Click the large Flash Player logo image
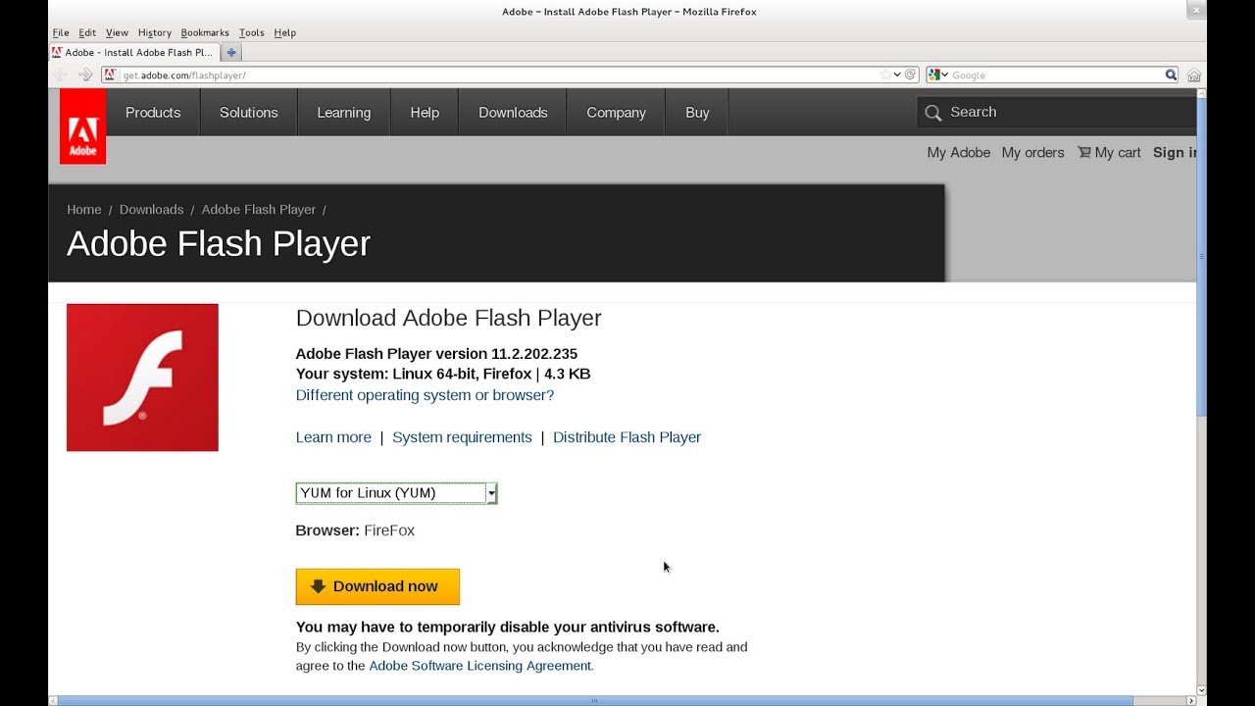 point(142,378)
